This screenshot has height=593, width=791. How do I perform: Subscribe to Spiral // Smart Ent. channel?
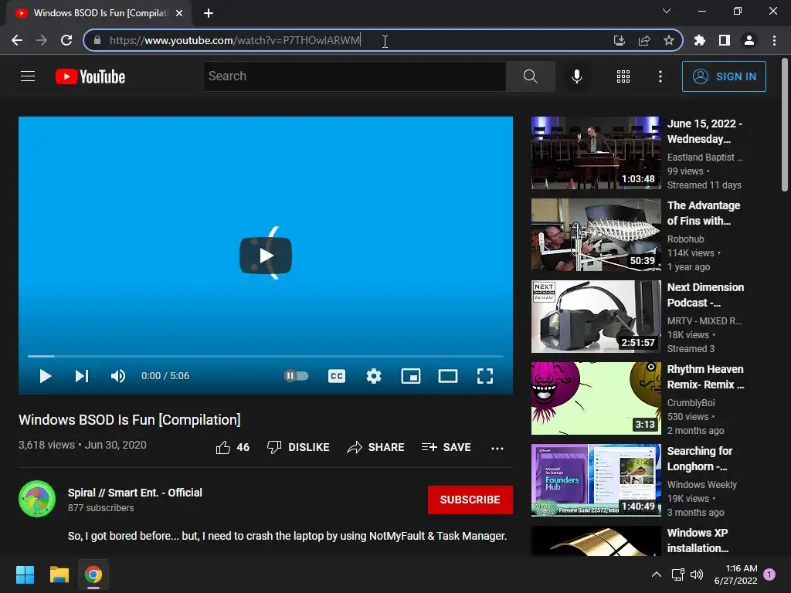470,500
